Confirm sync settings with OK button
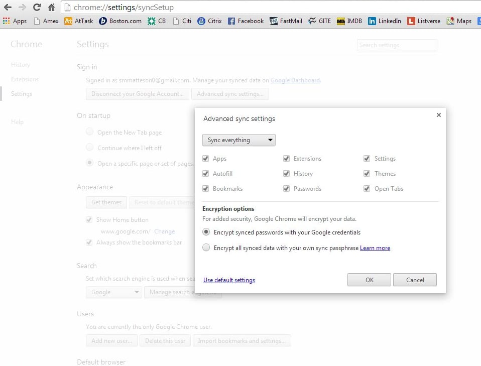This screenshot has width=481, height=366. pyautogui.click(x=369, y=280)
